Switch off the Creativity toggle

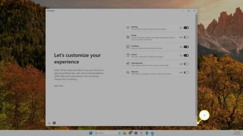(x=186, y=47)
